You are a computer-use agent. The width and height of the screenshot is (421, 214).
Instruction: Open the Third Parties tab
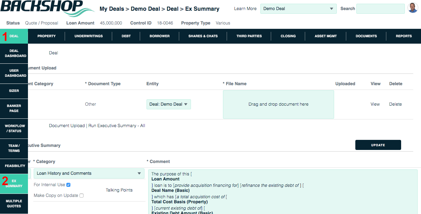[x=249, y=36]
